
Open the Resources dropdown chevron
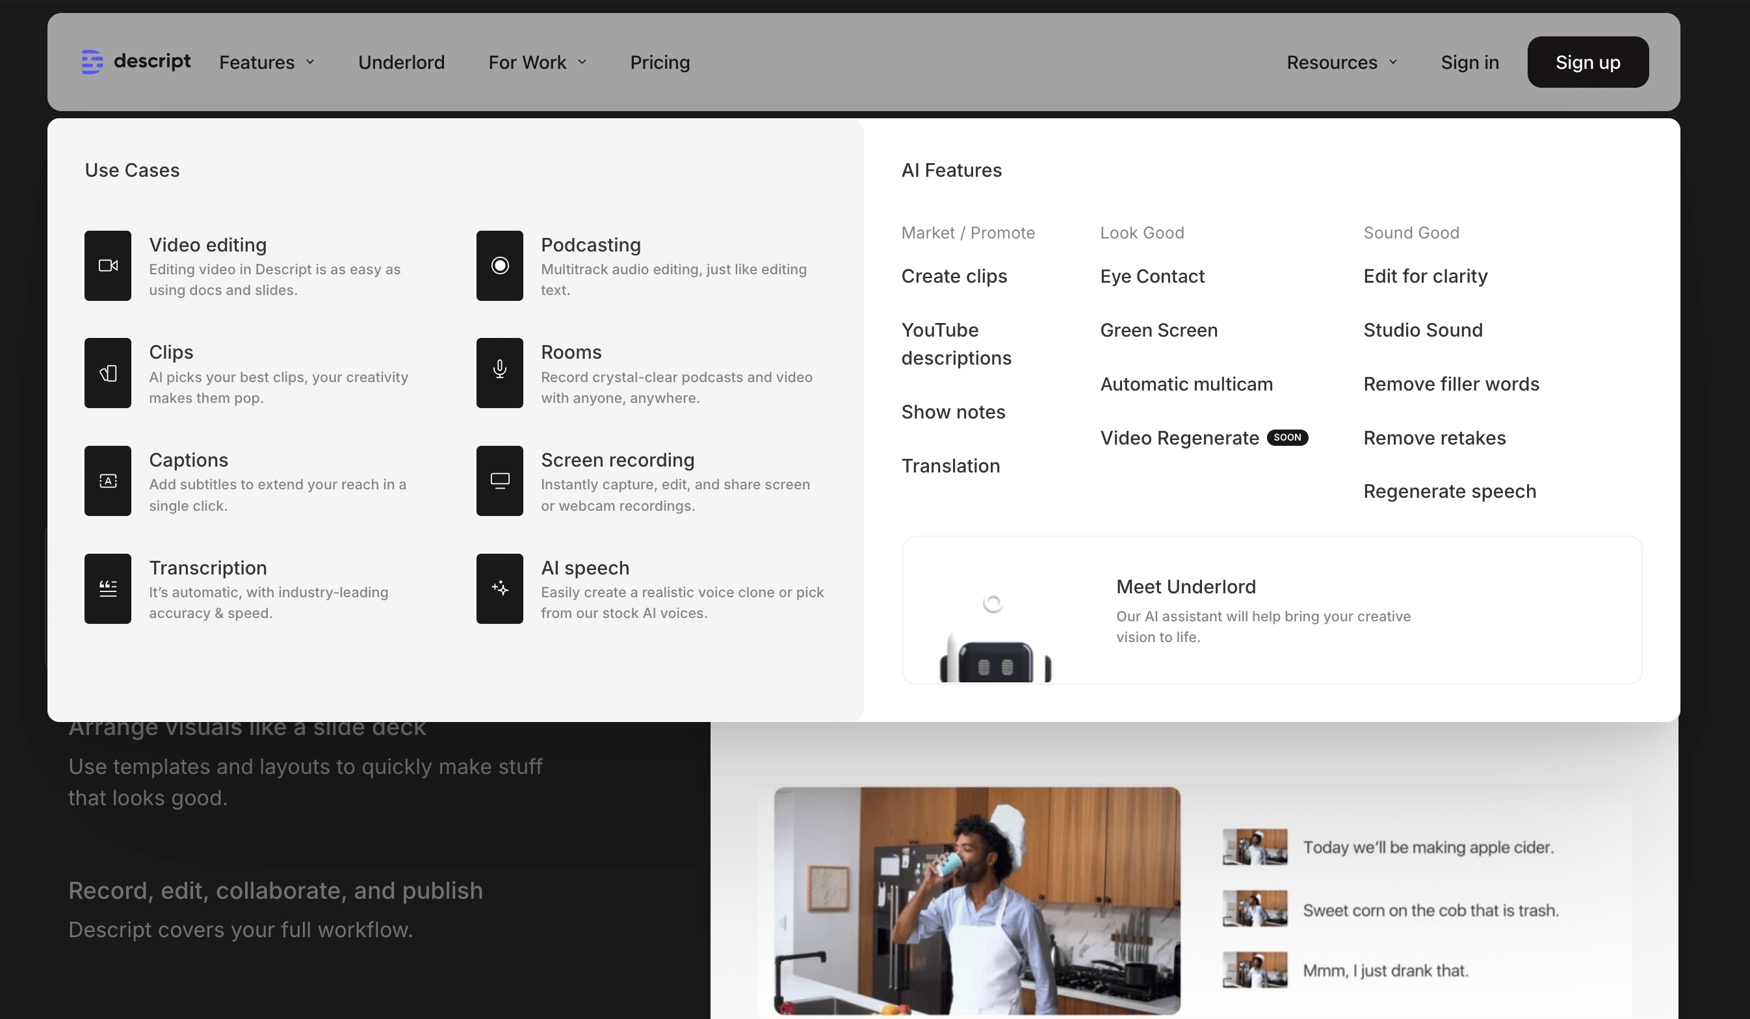1392,62
